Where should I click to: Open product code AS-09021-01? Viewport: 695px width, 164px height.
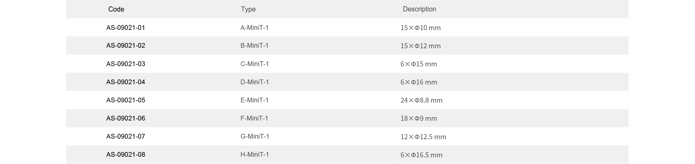coord(125,28)
